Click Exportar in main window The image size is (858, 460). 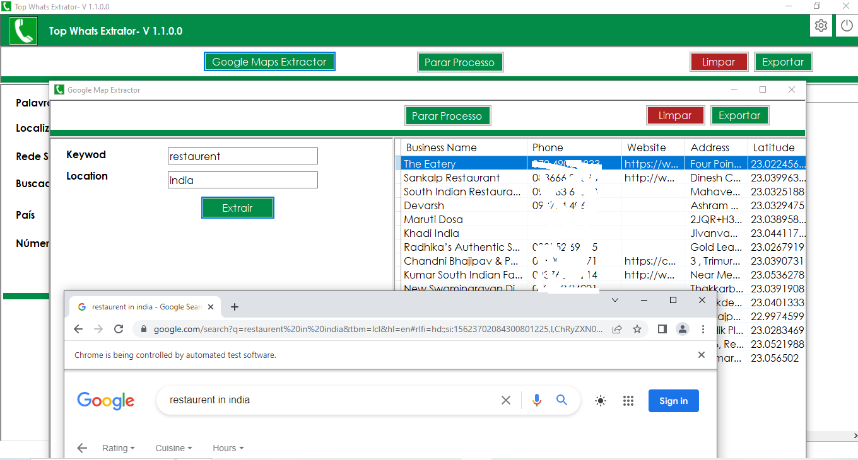tap(783, 62)
